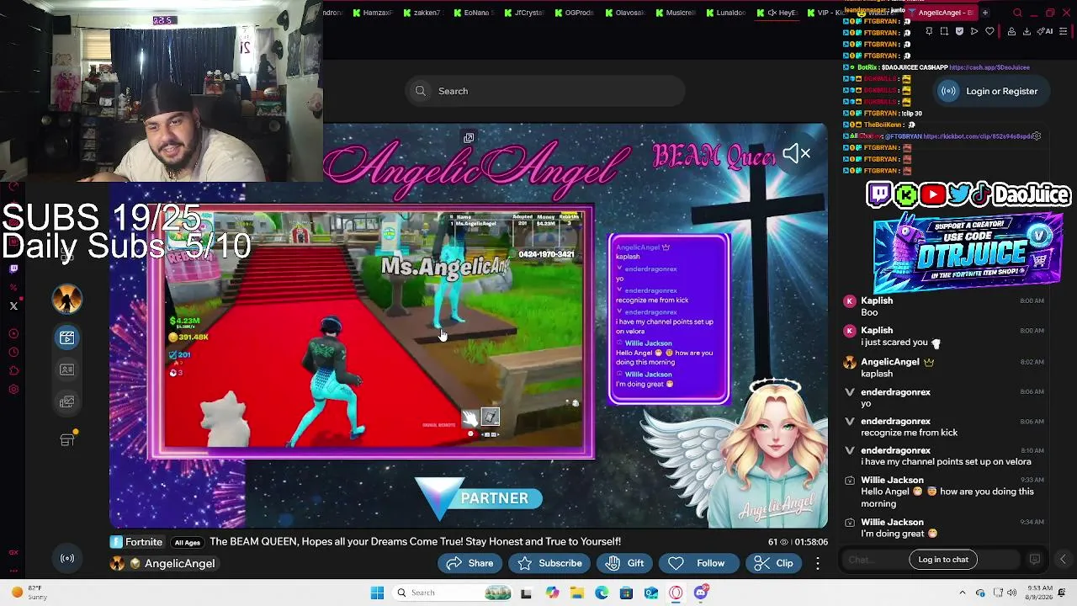Open the AngelicAngel channel avatar in the left rail
Screen dimensions: 1077x606
point(67,299)
